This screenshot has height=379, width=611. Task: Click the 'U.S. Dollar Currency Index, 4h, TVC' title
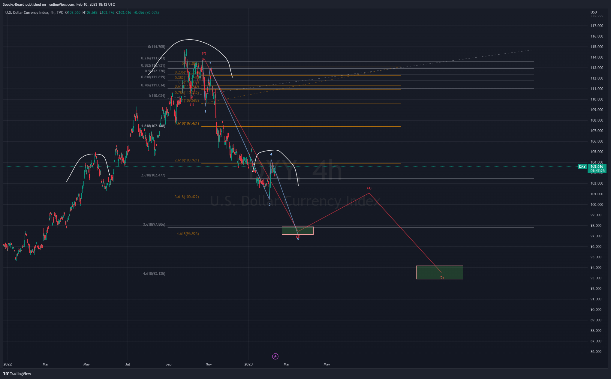pyautogui.click(x=34, y=13)
